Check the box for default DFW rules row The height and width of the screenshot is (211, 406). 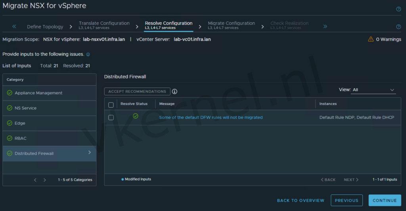tap(111, 118)
